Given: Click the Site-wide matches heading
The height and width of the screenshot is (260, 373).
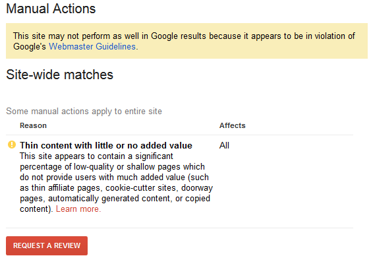Looking at the screenshot, I should (59, 75).
